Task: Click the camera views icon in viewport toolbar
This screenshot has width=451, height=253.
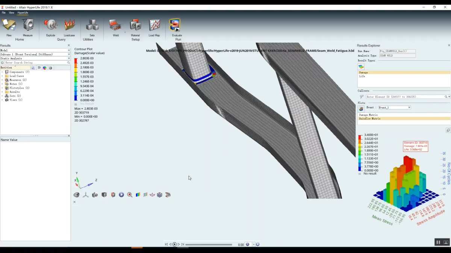Action: point(95,195)
